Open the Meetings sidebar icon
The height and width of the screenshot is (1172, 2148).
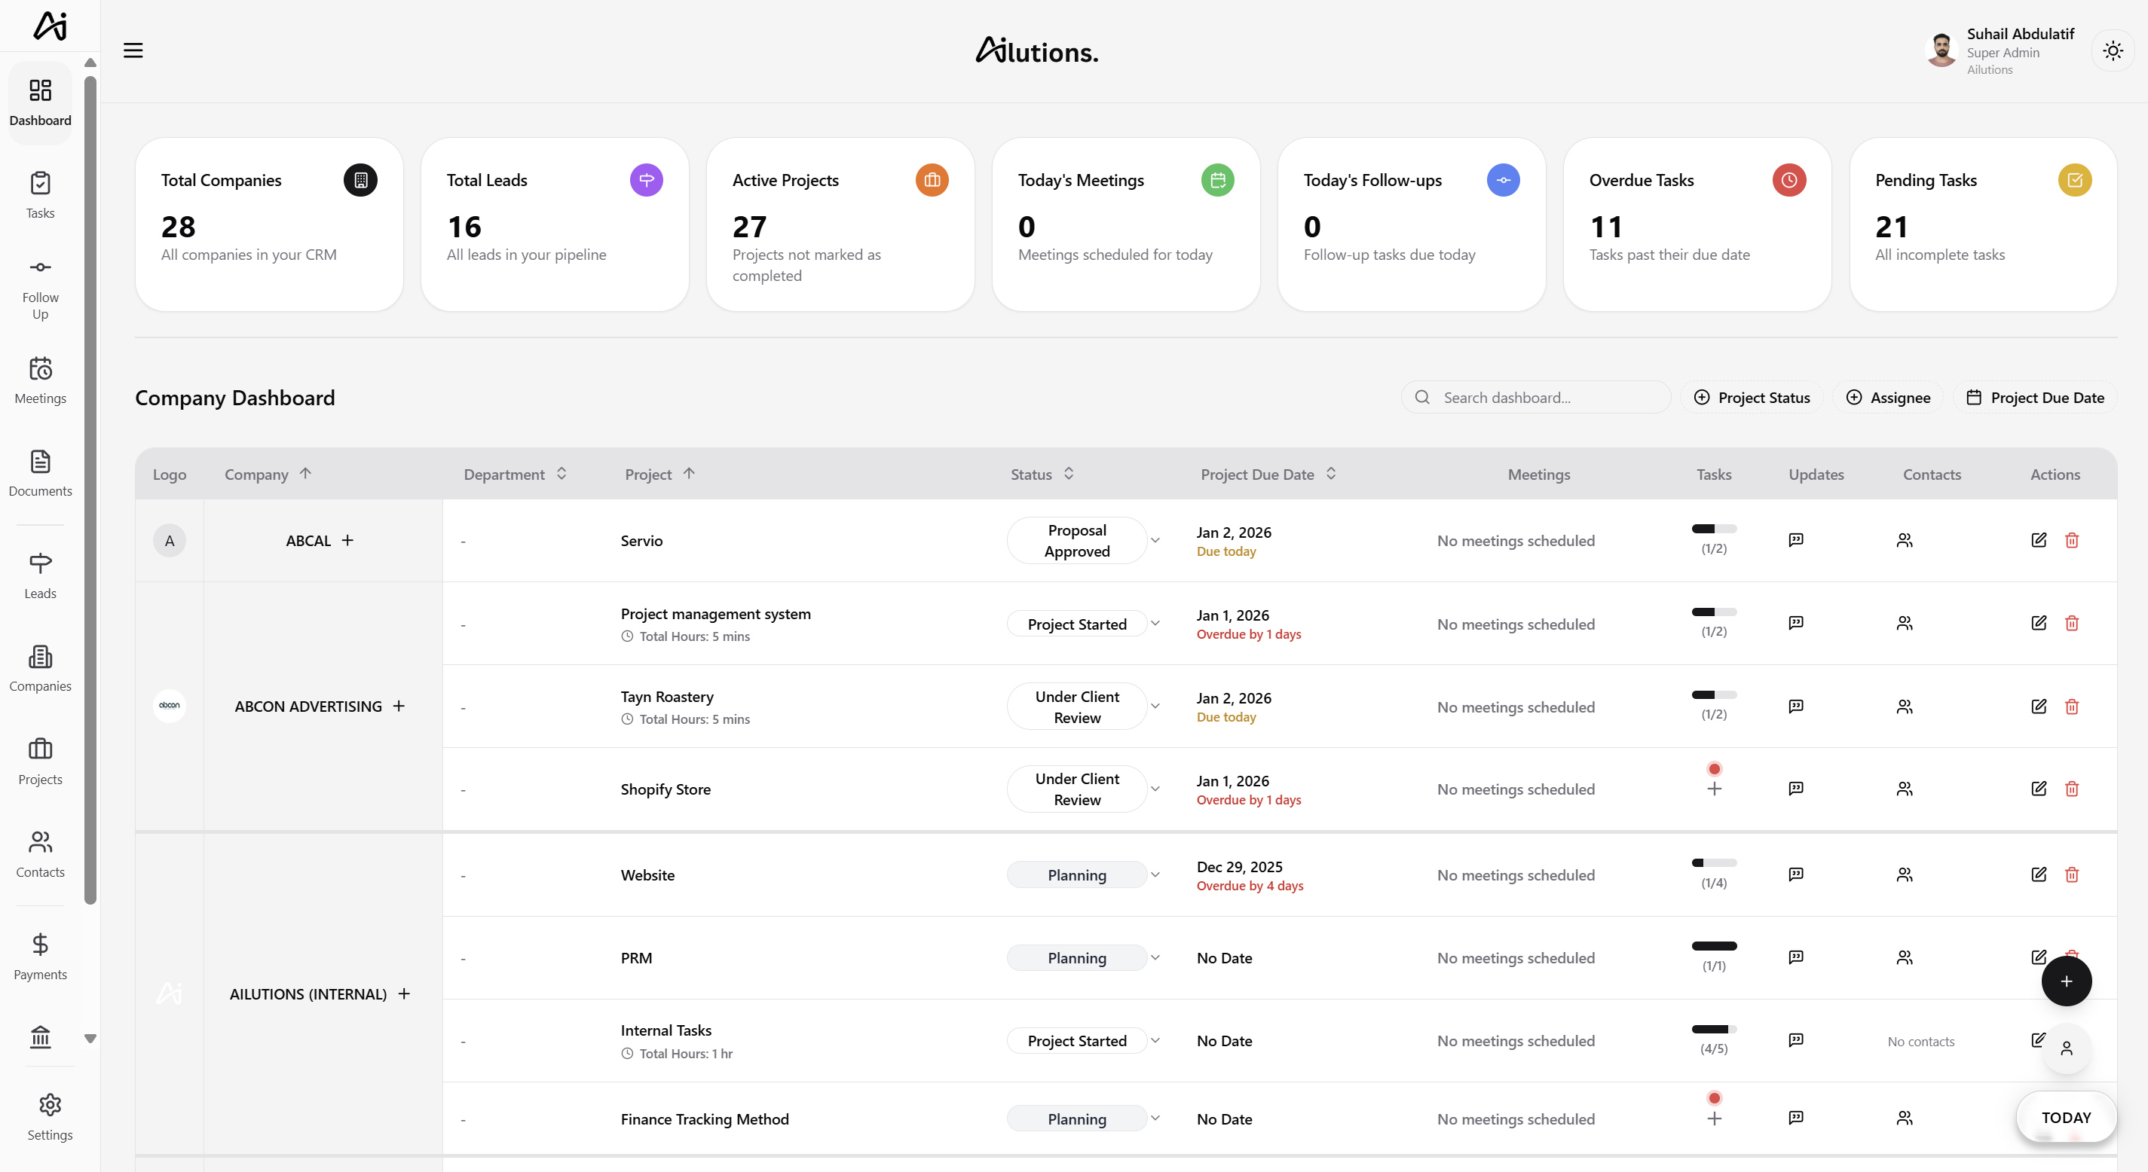pyautogui.click(x=40, y=380)
